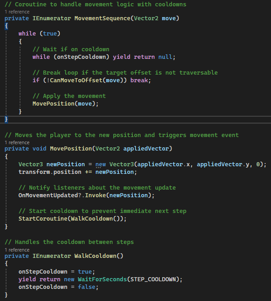Click the highlighted closing brace of MovementSequence
The height and width of the screenshot is (301, 271).
coord(6,120)
